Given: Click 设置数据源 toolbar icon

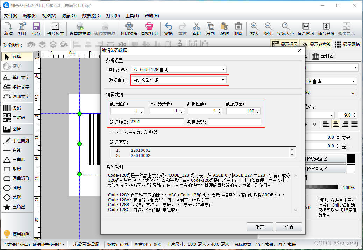Looking at the screenshot, I should [80, 29].
